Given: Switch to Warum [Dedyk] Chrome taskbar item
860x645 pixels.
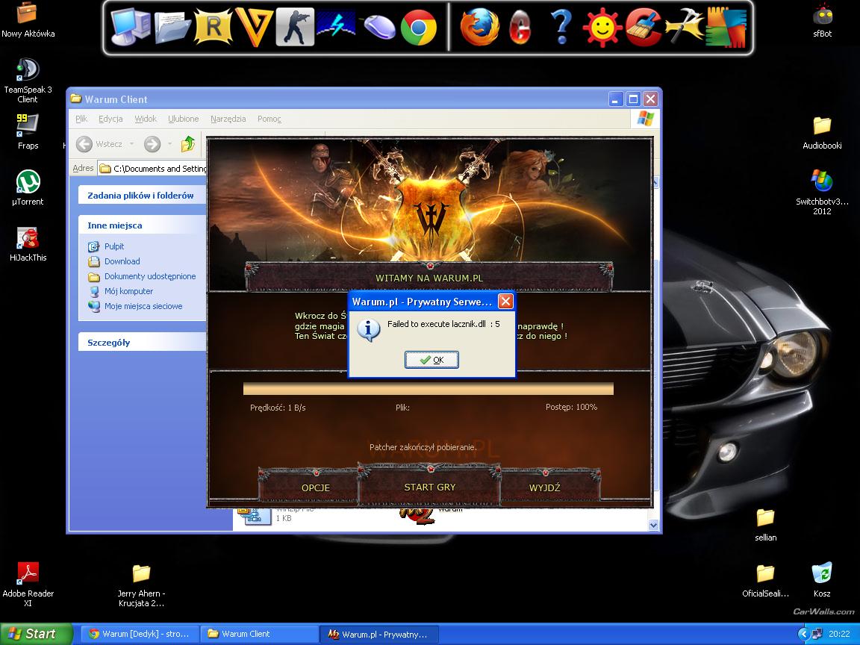Looking at the screenshot, I should 140,634.
